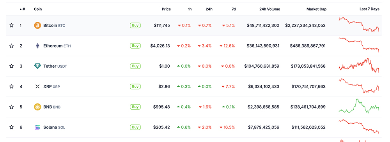Click the Solana logo icon
390x142 pixels.
(x=37, y=127)
